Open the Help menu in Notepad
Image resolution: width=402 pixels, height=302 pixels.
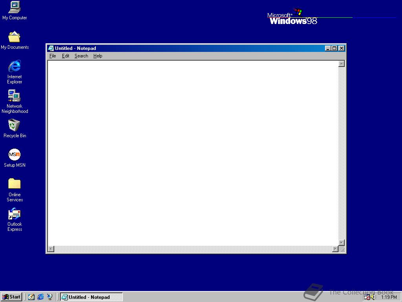click(98, 56)
